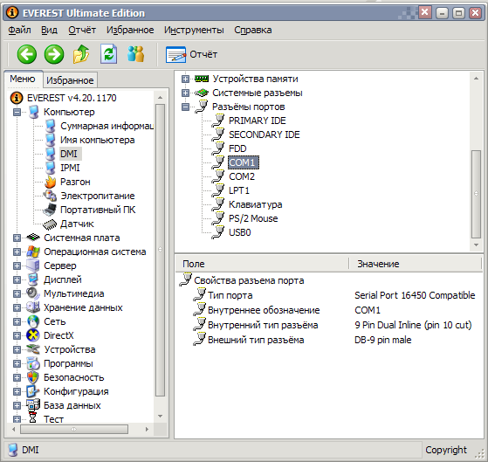The width and height of the screenshot is (488, 462).
Task: Click the Значение column header
Action: [416, 264]
